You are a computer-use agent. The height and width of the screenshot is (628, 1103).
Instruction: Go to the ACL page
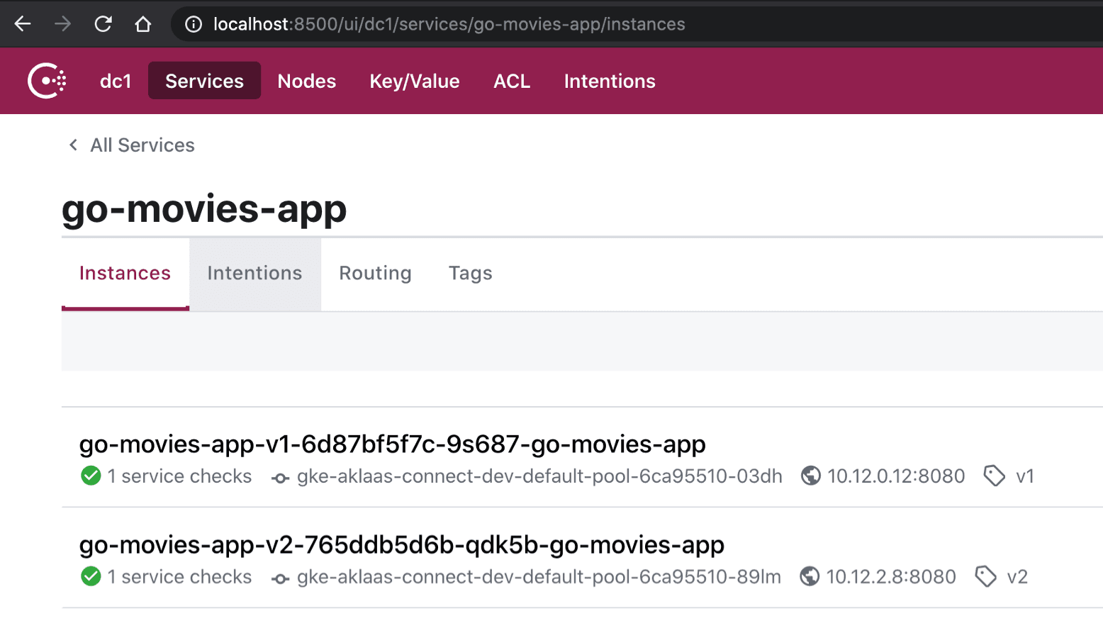click(x=511, y=81)
